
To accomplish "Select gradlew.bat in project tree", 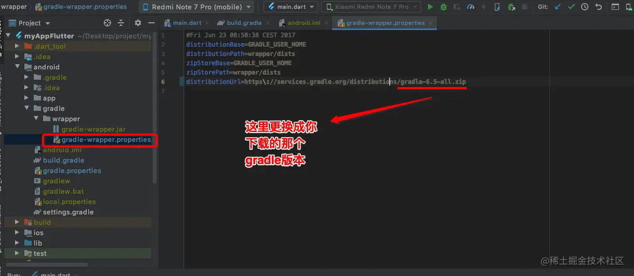I will click(x=63, y=191).
